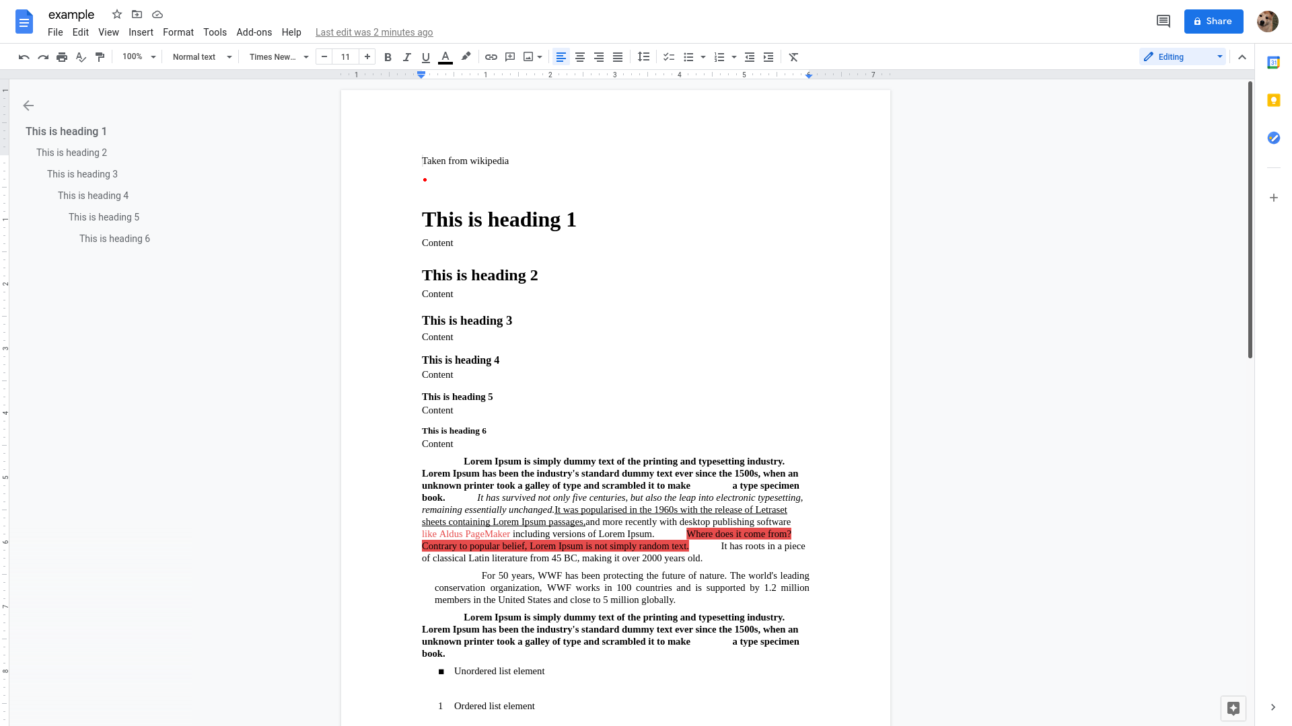Center align the text
Screen dimensions: 1292x726
point(580,57)
